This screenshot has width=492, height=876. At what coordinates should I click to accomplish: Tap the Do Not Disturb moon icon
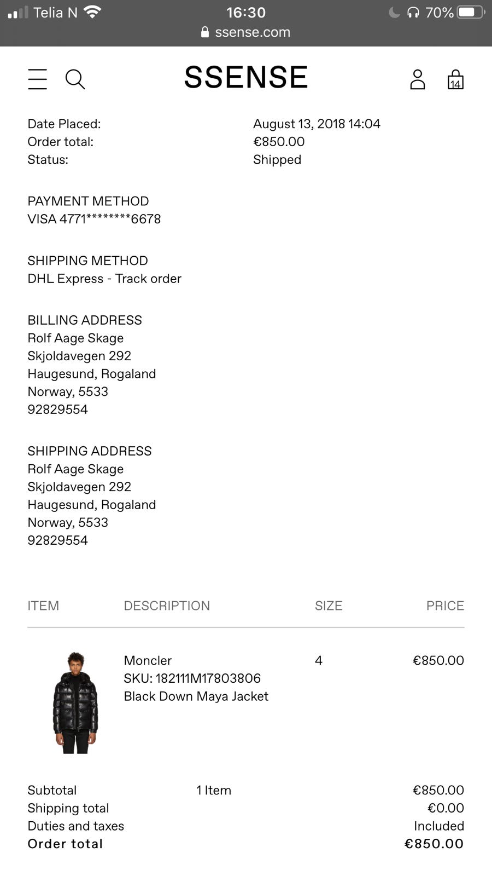pyautogui.click(x=394, y=12)
